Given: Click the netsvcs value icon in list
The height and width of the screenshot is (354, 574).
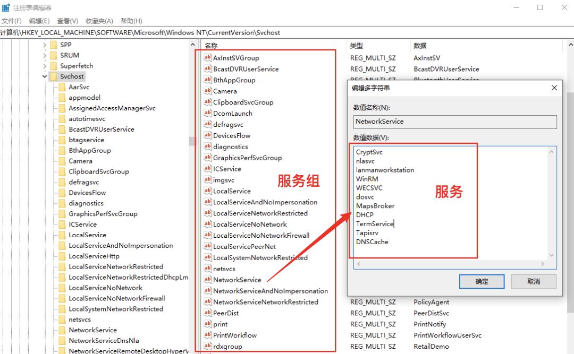Looking at the screenshot, I should click(208, 269).
